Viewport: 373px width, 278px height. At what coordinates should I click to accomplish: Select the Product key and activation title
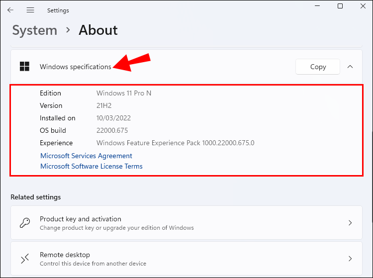81,219
